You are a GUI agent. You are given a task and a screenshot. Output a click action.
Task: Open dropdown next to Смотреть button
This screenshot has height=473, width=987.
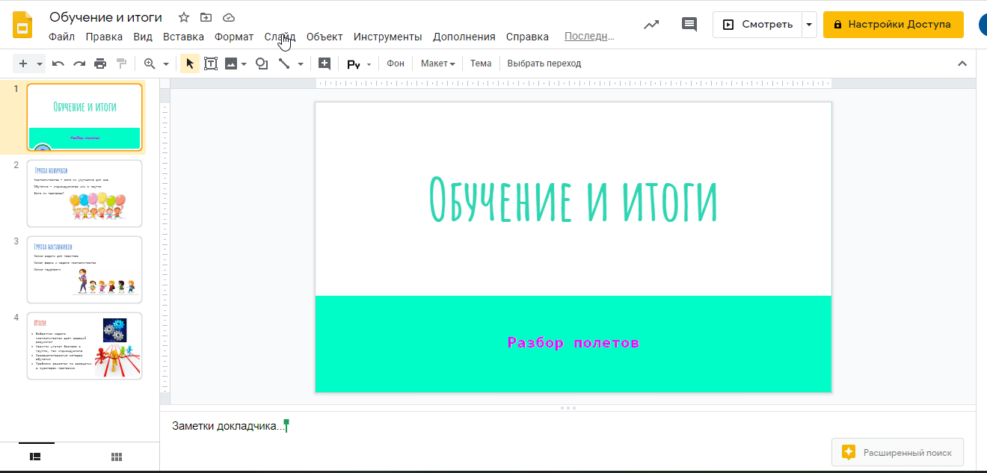(809, 25)
